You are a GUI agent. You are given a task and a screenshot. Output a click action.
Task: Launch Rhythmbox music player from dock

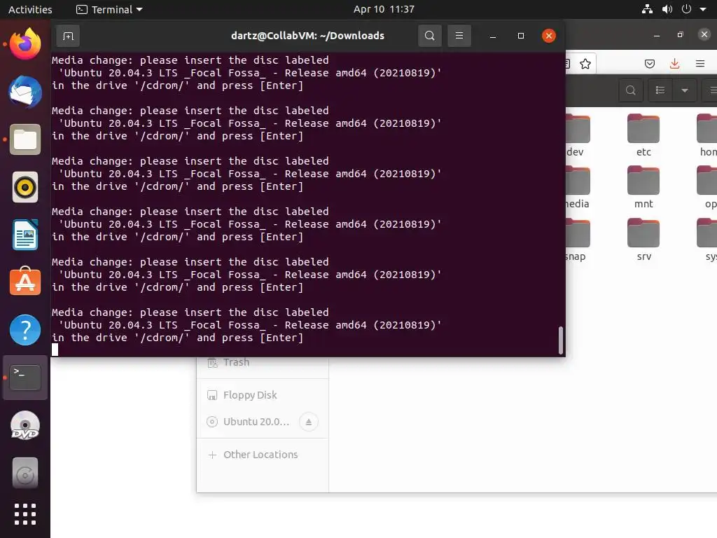click(x=25, y=187)
